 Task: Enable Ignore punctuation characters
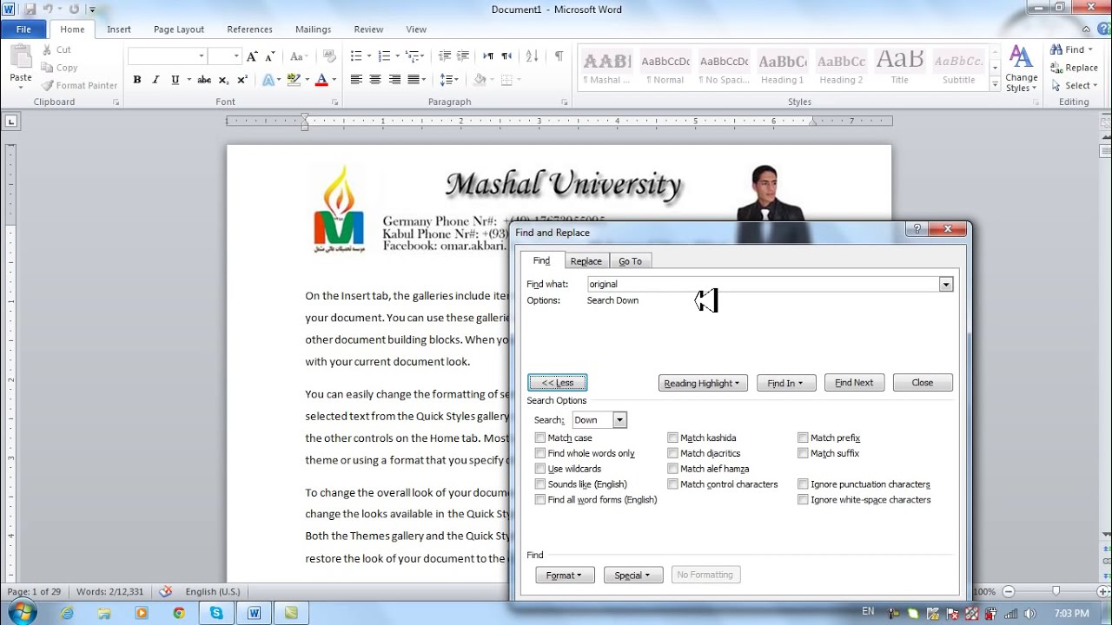803,484
